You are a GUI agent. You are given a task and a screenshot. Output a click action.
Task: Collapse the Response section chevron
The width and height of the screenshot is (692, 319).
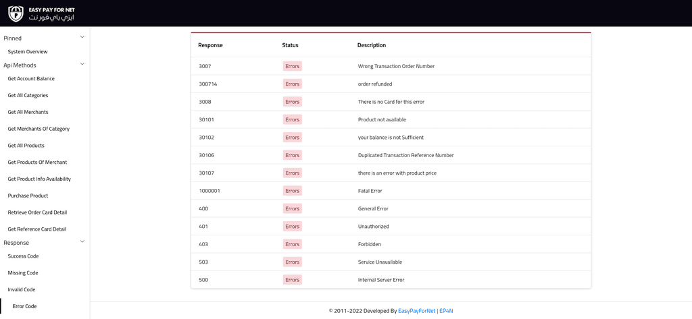[82, 242]
